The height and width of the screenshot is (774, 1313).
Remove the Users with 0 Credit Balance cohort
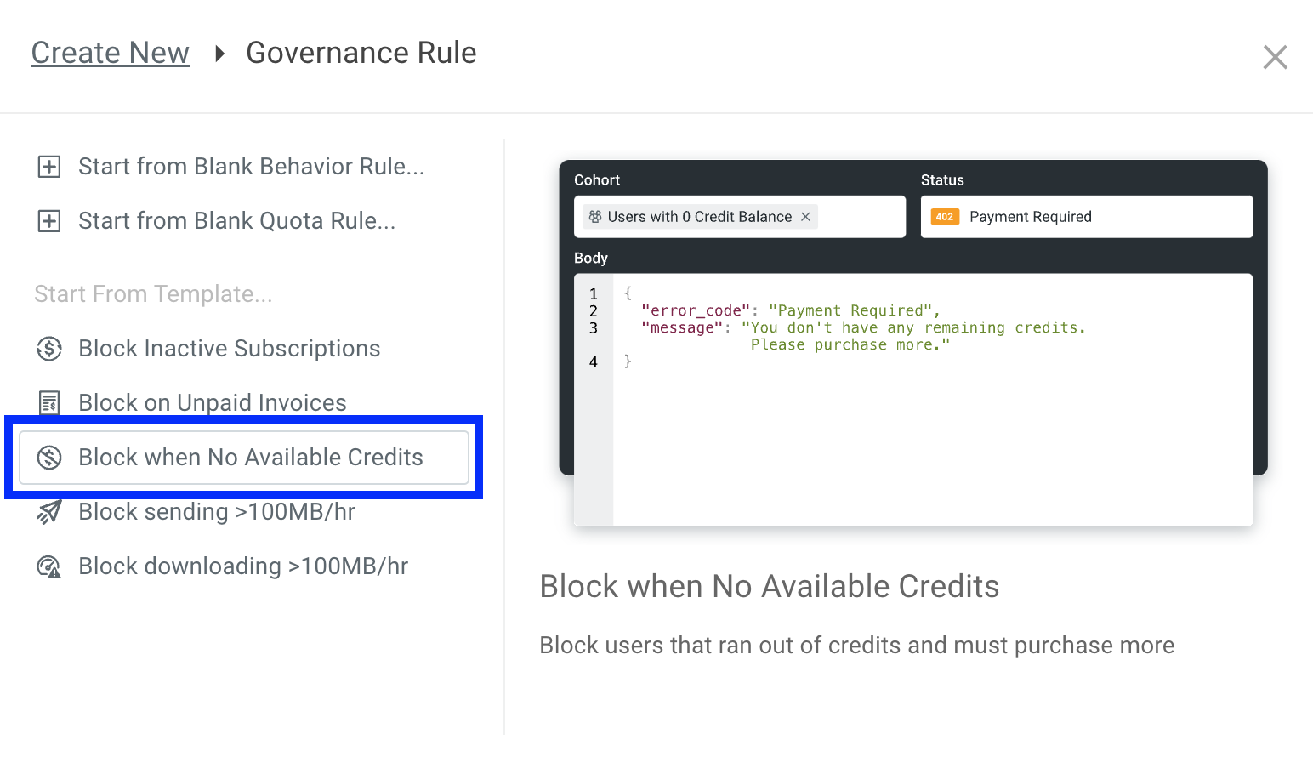[805, 216]
